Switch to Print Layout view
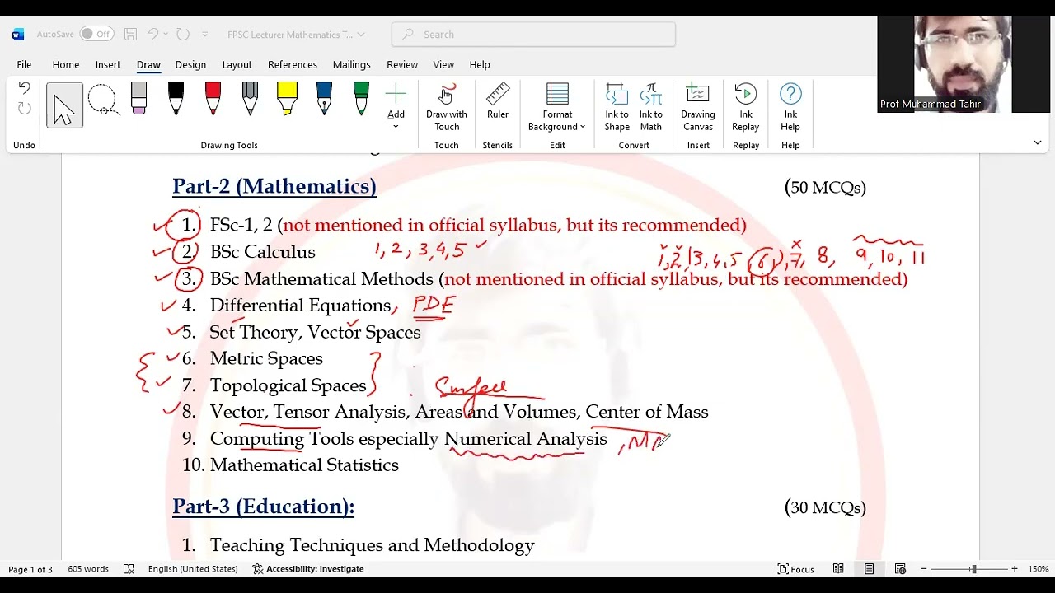 click(870, 569)
